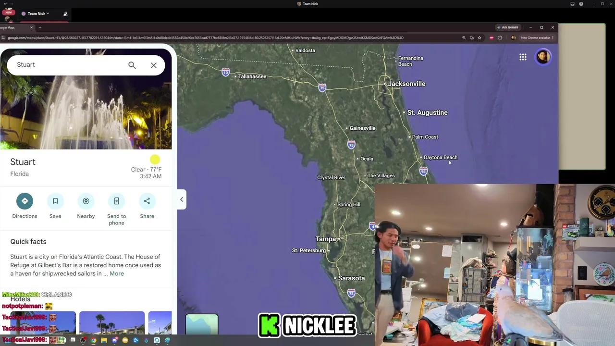Click the Quick facts heading
615x346 pixels.
click(28, 242)
